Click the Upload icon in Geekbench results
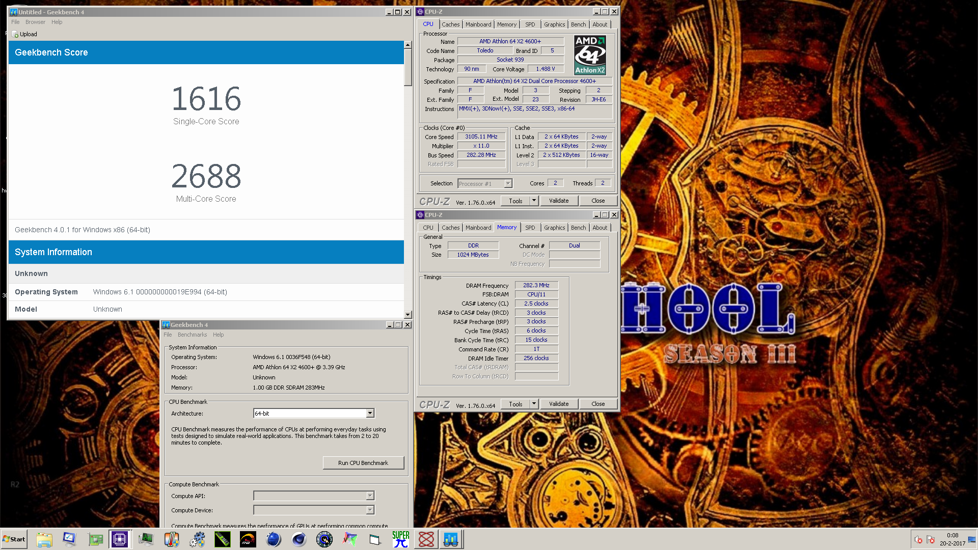 tap(15, 34)
